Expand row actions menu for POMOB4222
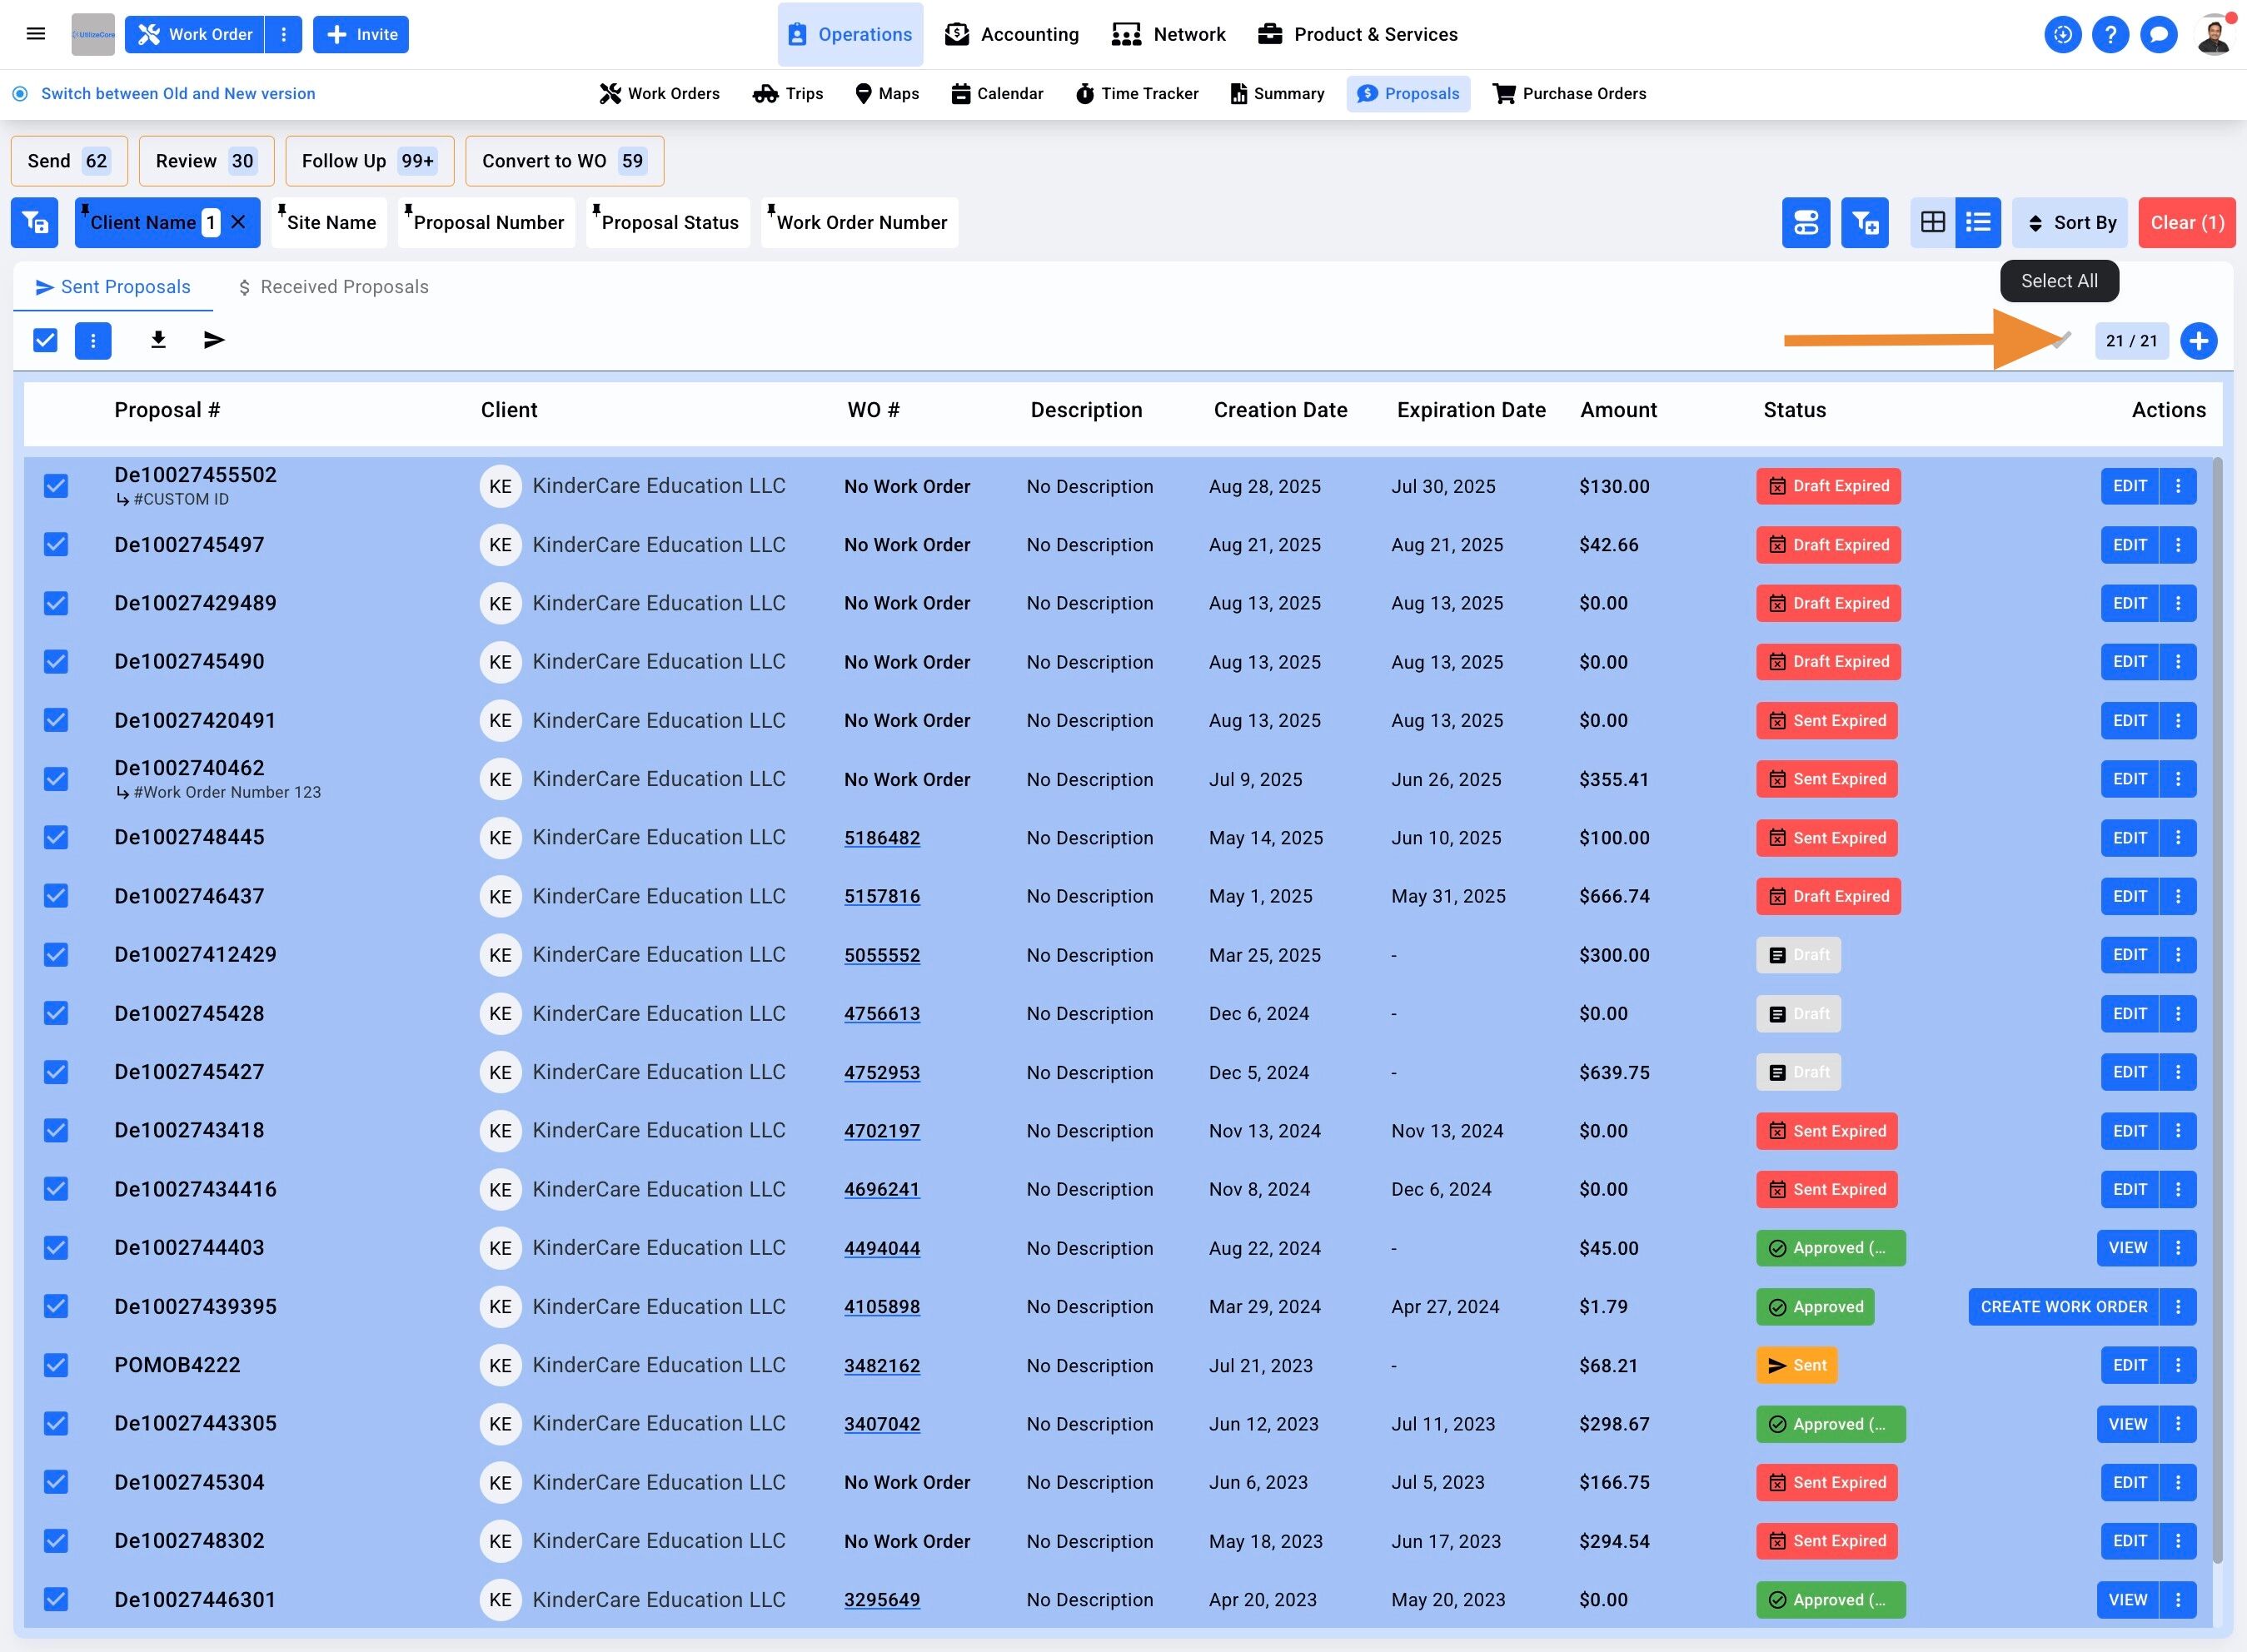 [x=2178, y=1365]
